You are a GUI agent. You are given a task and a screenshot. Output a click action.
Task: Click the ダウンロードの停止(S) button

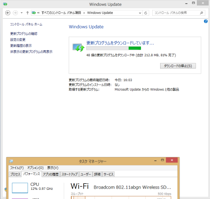click(x=178, y=66)
